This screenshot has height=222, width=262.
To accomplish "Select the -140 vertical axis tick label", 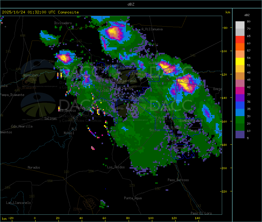I will pos(224,98).
